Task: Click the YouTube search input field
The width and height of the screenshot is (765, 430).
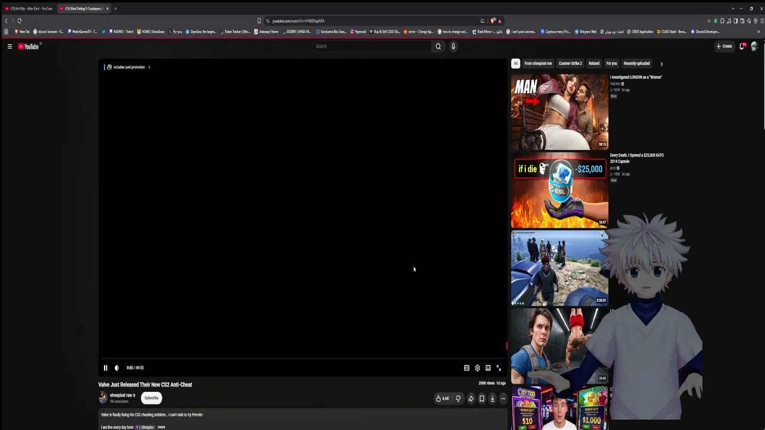Action: 372,46
